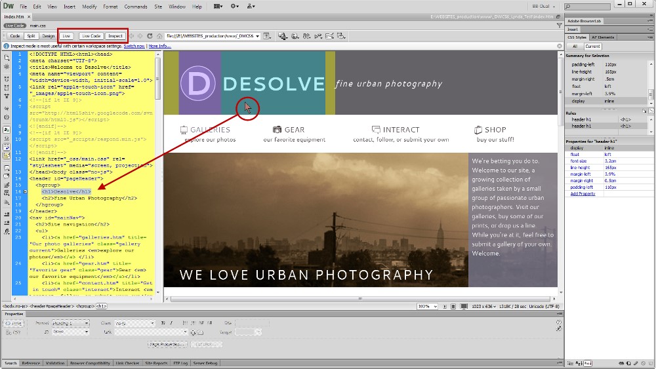Image resolution: width=656 pixels, height=369 pixels.
Task: Click Page Properties button
Action: [167, 344]
